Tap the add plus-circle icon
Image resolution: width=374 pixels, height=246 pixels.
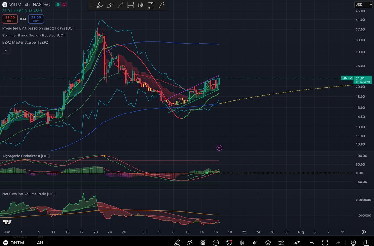pyautogui.click(x=216, y=243)
